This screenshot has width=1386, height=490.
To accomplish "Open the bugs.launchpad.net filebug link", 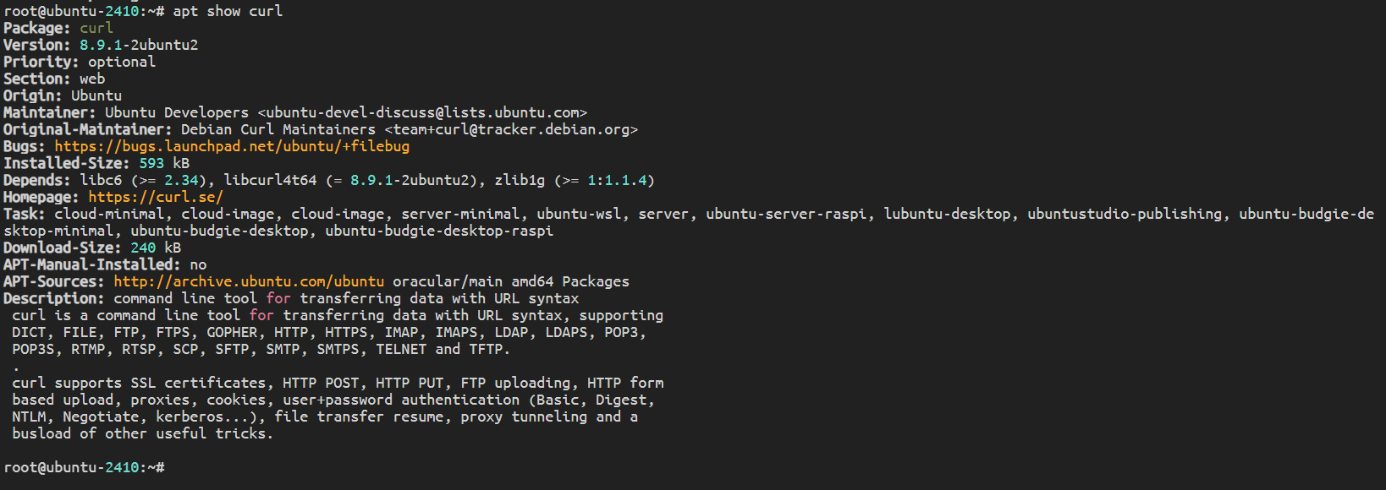I will (x=232, y=146).
